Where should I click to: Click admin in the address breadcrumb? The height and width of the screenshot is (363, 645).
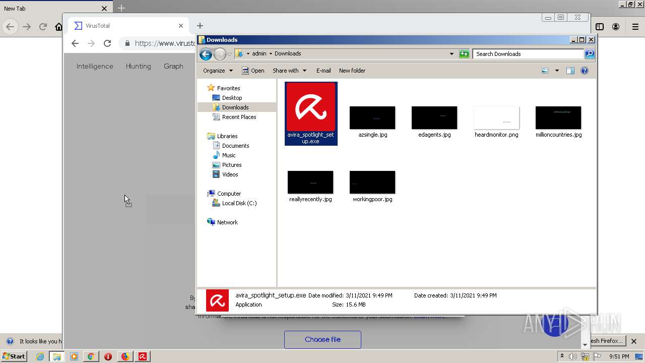259,53
